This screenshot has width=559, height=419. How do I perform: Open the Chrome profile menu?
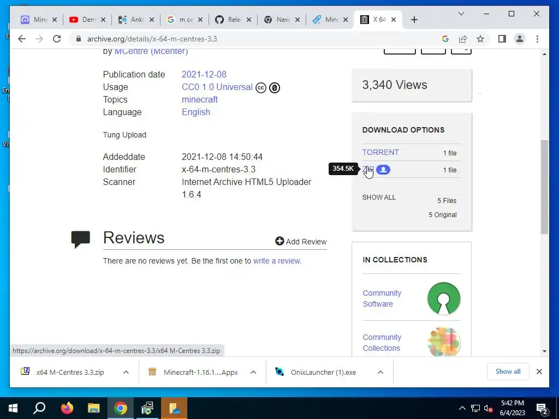tap(520, 39)
